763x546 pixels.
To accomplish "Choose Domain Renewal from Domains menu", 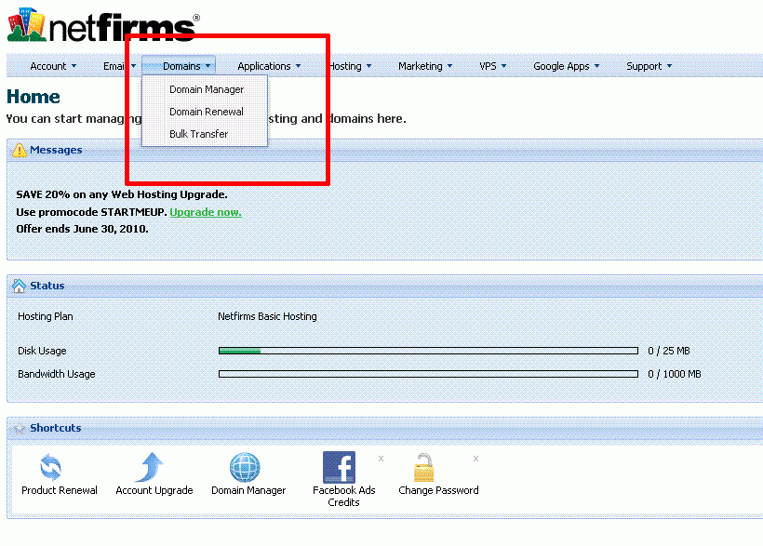I will [x=207, y=112].
